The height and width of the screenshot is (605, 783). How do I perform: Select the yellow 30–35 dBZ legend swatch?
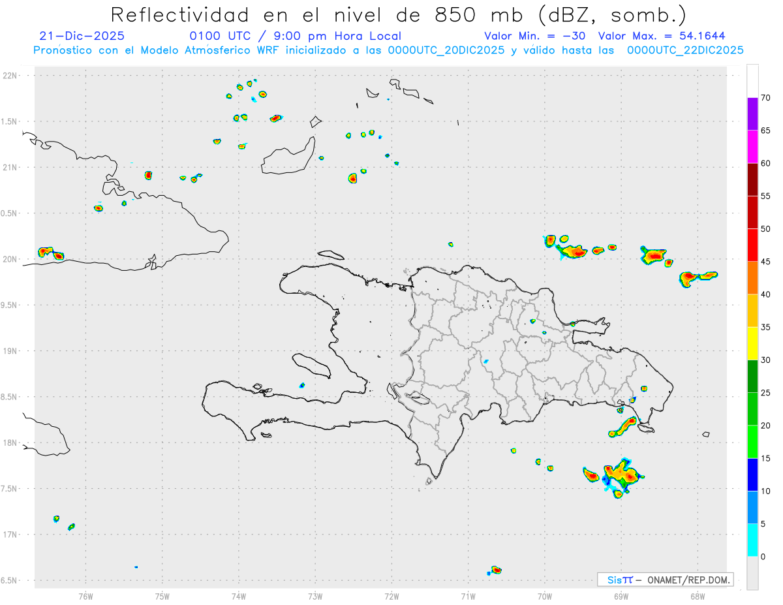click(x=752, y=343)
